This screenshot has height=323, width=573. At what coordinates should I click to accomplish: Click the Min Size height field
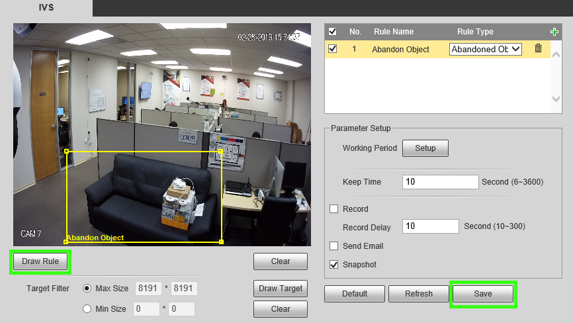[x=181, y=308]
